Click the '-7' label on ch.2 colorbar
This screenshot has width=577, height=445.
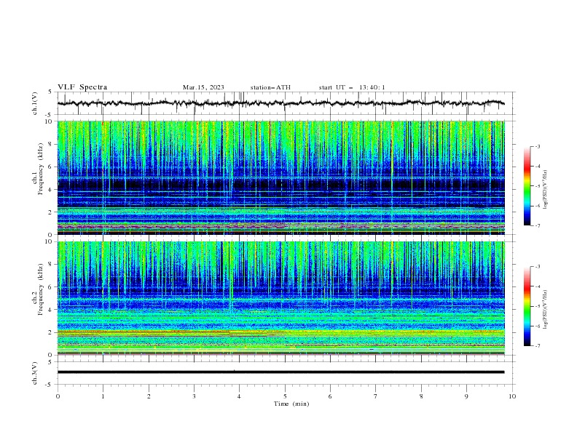pyautogui.click(x=537, y=346)
